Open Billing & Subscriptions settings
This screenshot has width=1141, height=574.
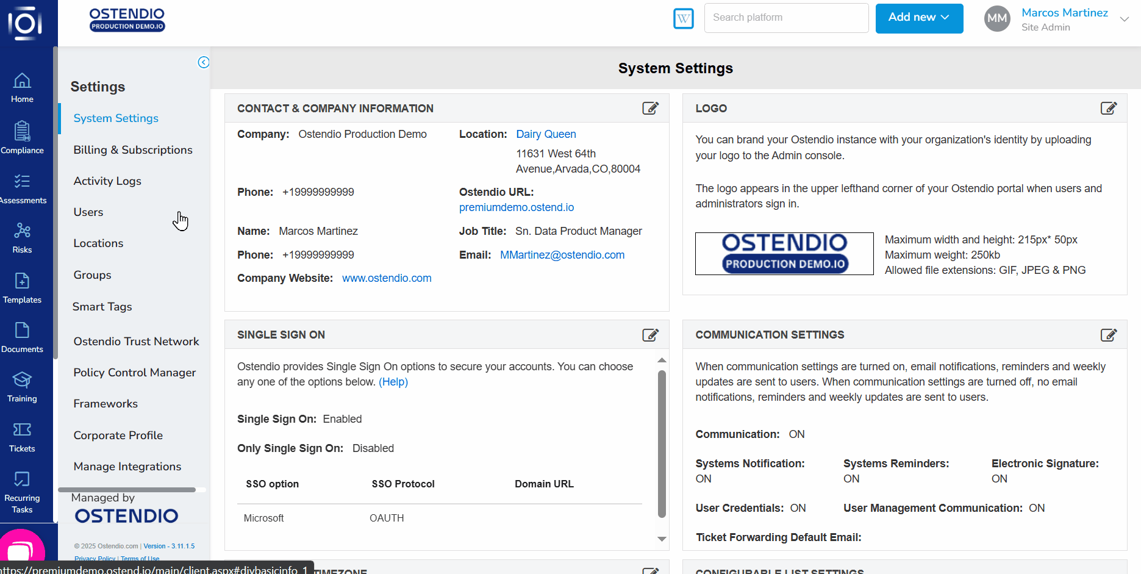(133, 149)
